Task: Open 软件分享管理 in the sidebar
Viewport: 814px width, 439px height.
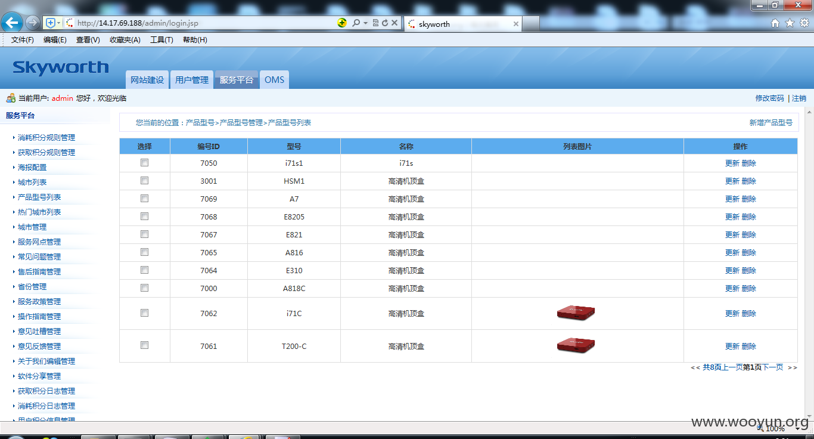Action: (39, 376)
